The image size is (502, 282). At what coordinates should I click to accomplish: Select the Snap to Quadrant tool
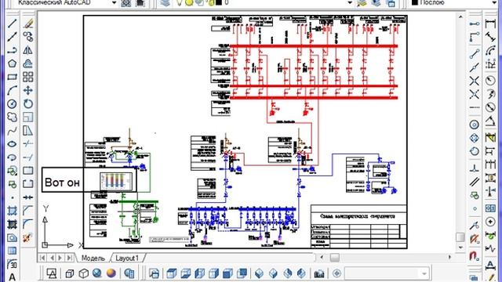[475, 138]
